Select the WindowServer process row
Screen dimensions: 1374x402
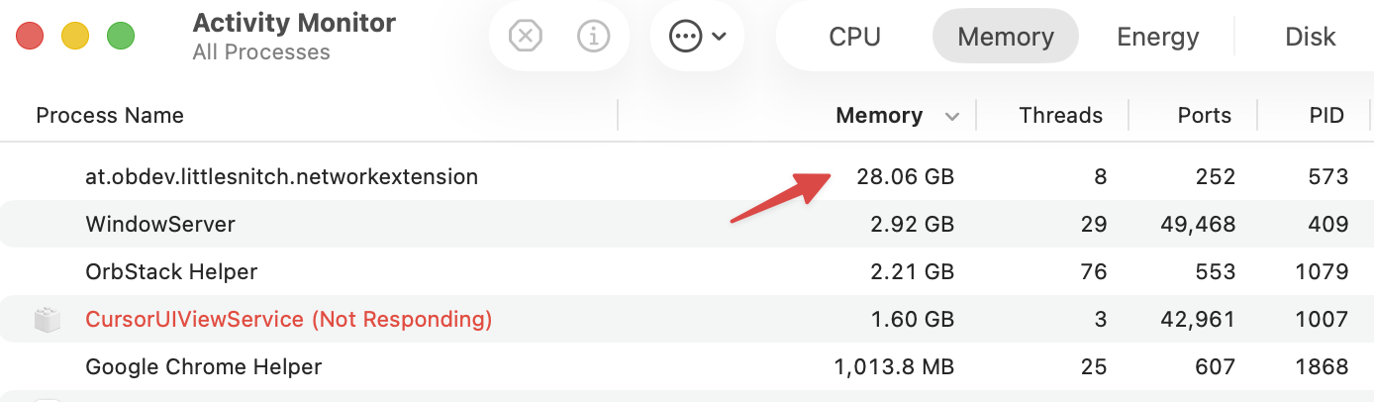tap(687, 225)
